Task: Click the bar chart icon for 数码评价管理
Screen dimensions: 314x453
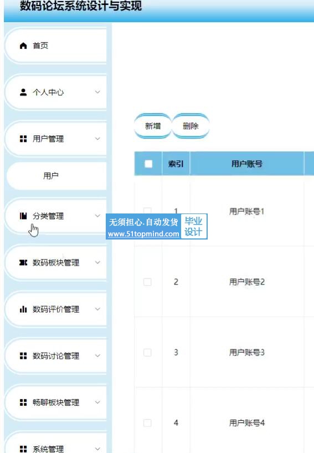Action: click(x=23, y=309)
